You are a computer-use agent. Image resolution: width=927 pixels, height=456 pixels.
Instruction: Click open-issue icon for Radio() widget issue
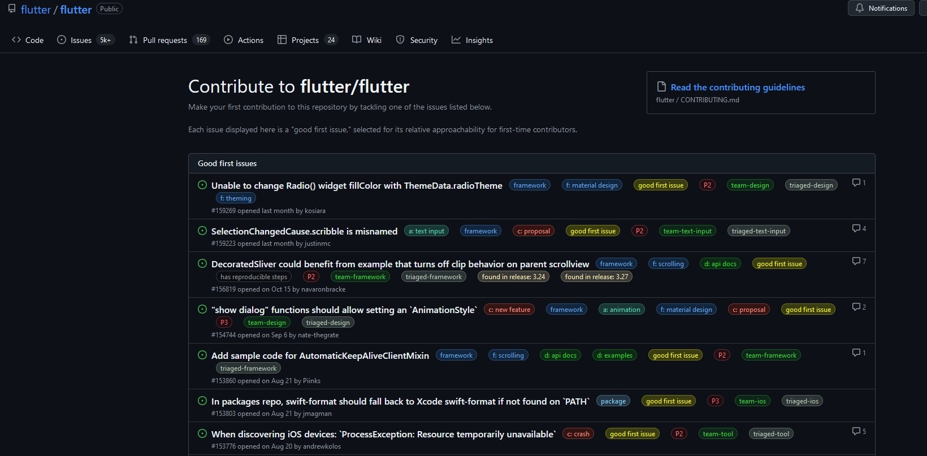click(x=202, y=185)
